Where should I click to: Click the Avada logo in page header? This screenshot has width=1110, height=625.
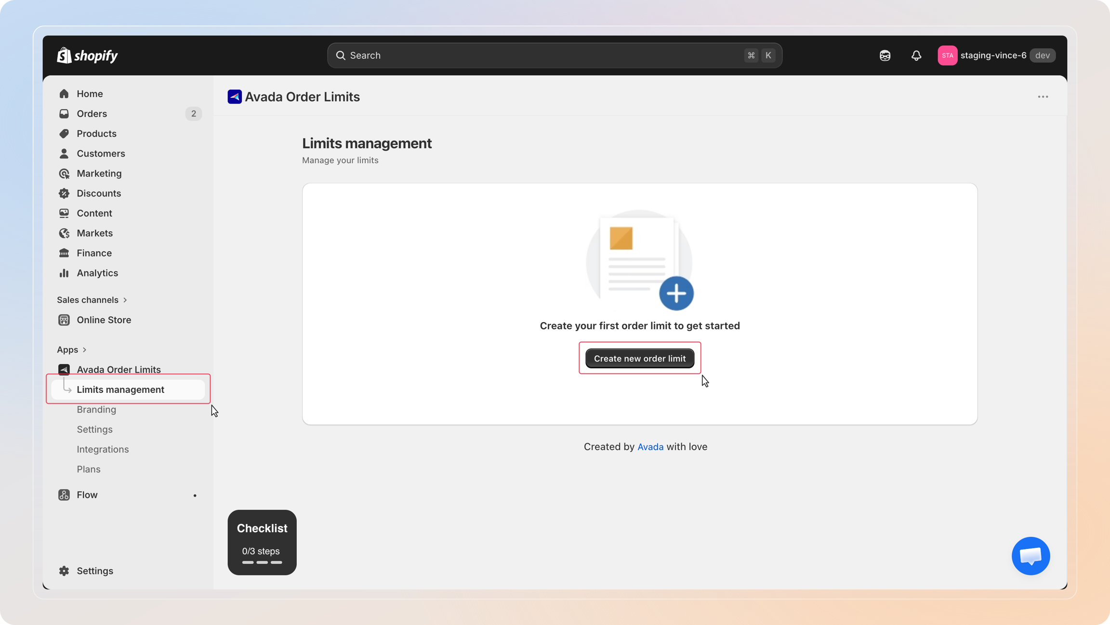235,97
